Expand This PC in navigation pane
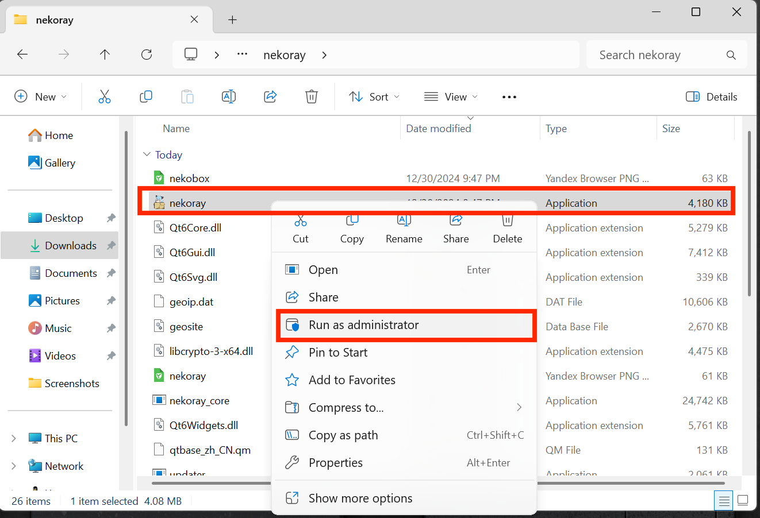 click(14, 439)
